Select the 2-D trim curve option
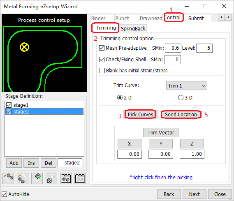 120,98
